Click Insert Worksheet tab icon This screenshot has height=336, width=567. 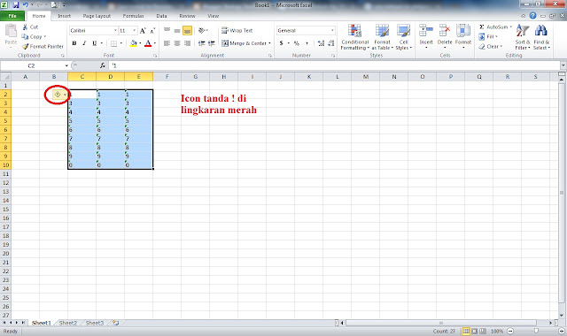(x=116, y=323)
